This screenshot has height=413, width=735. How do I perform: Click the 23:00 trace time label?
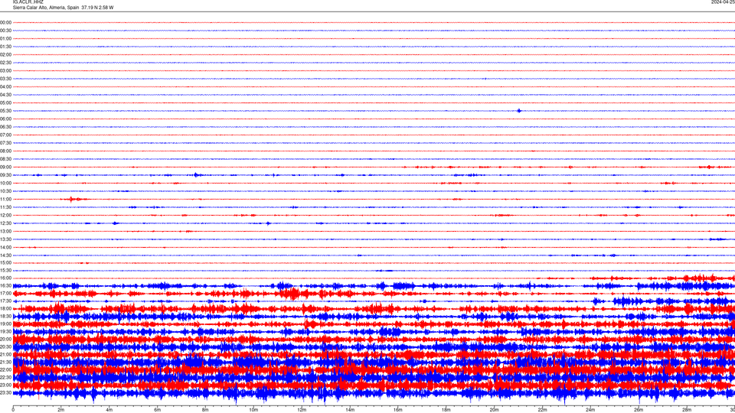pyautogui.click(x=5, y=385)
